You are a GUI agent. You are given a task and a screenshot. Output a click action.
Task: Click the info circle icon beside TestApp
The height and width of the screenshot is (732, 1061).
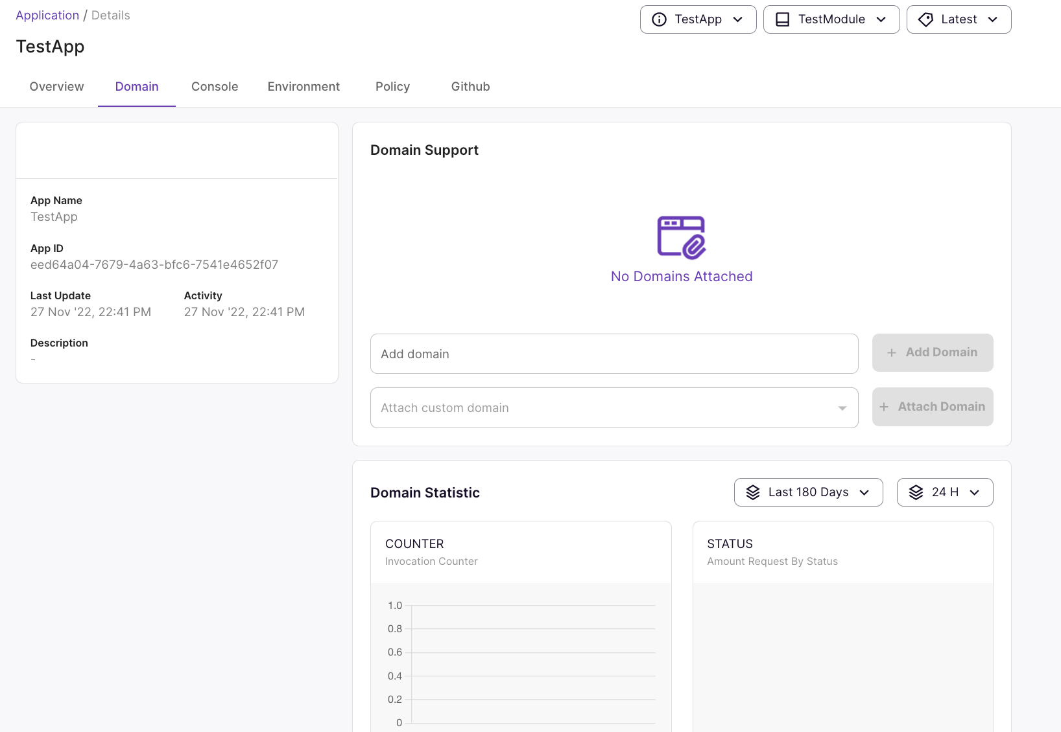pos(659,19)
